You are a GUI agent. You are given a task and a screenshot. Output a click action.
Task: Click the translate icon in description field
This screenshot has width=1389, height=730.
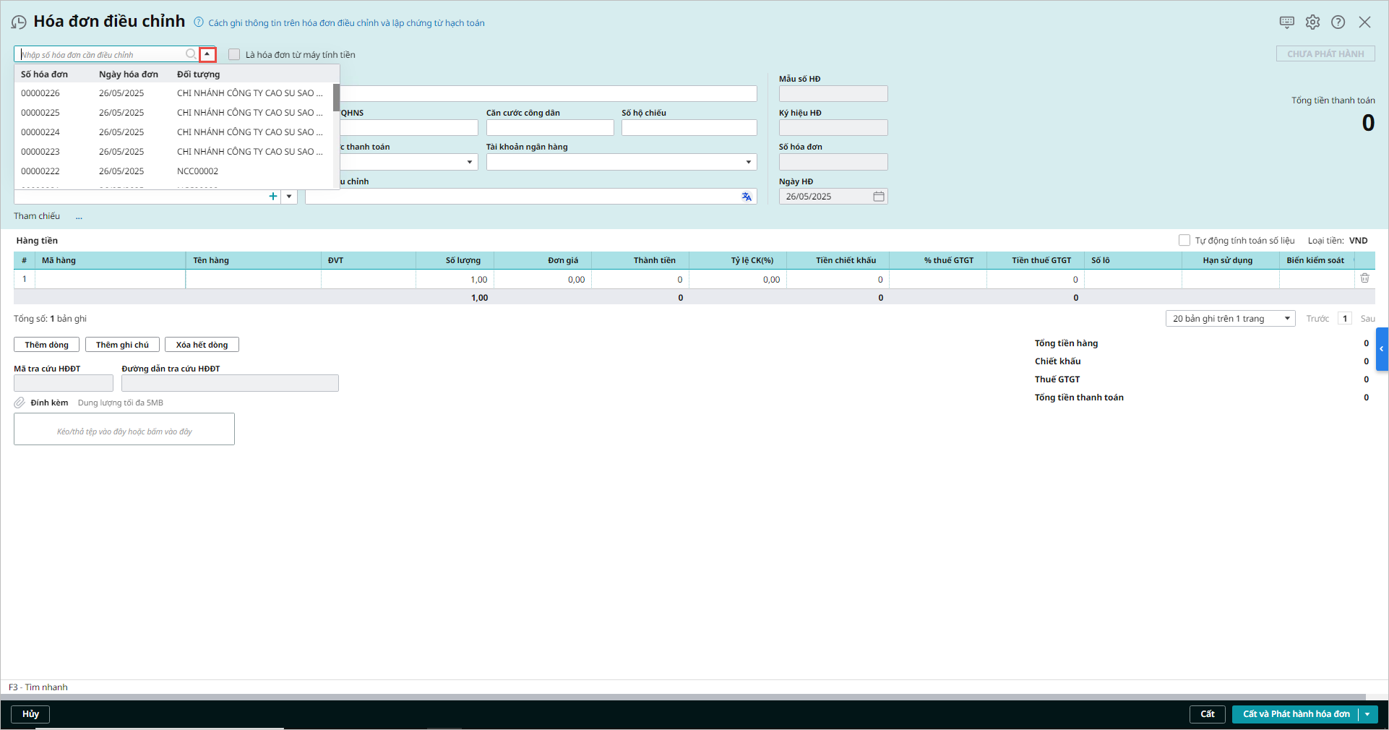[x=747, y=197]
